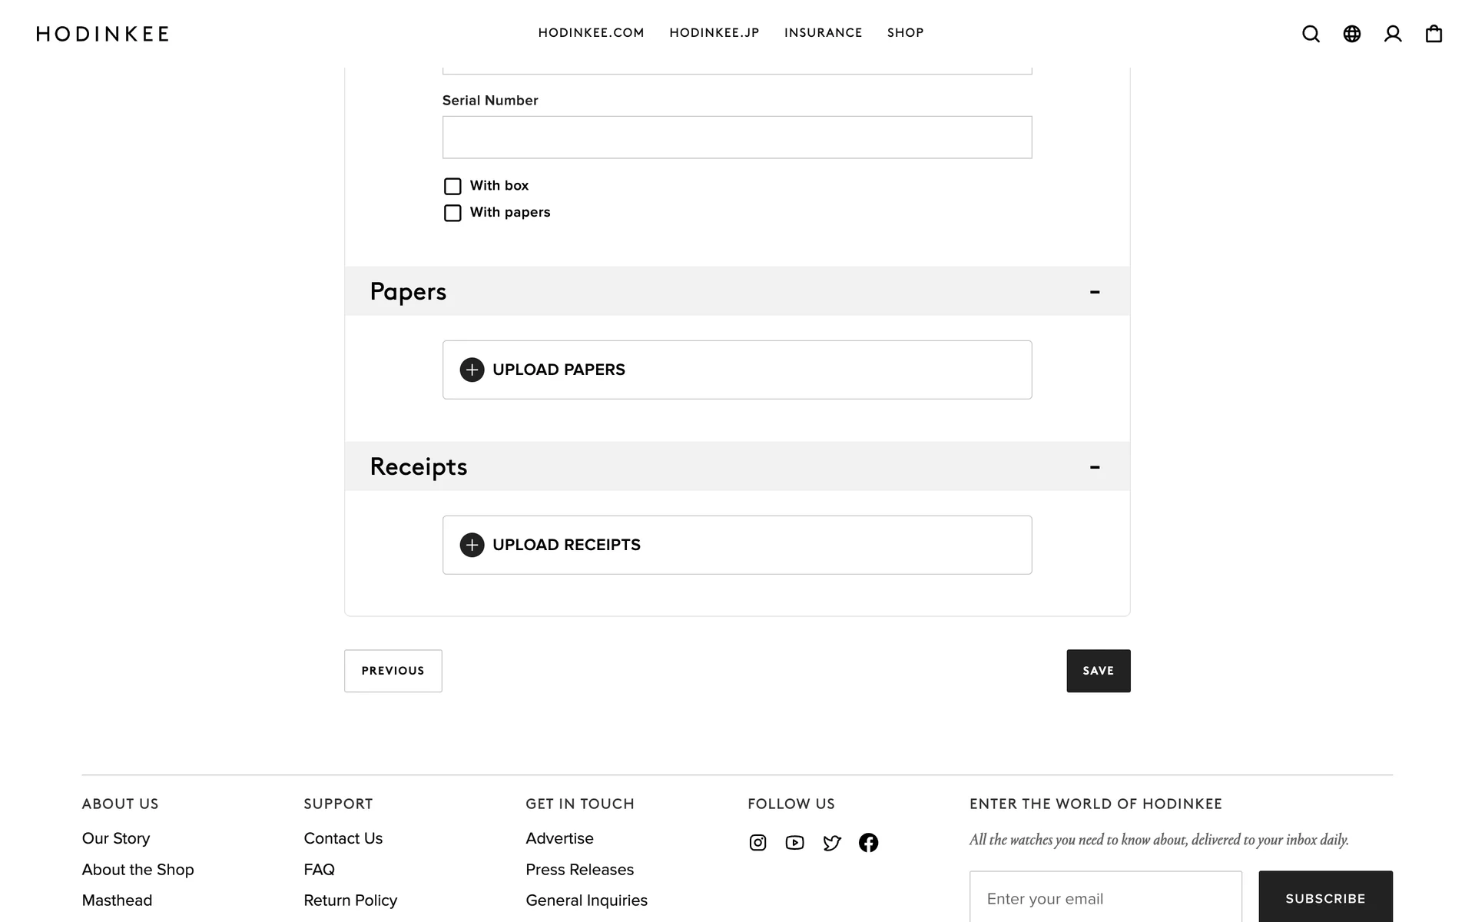Screen dimensions: 1475x922
Task: Click the UPLOAD PAPERS button
Action: click(x=737, y=370)
